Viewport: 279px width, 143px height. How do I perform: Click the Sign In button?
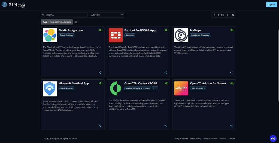pos(271,5)
